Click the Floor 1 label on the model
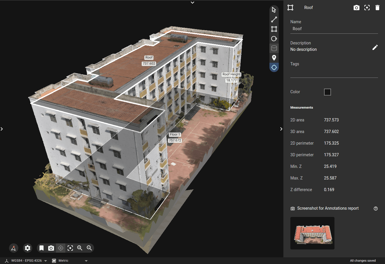The image size is (385, 264). (x=175, y=134)
